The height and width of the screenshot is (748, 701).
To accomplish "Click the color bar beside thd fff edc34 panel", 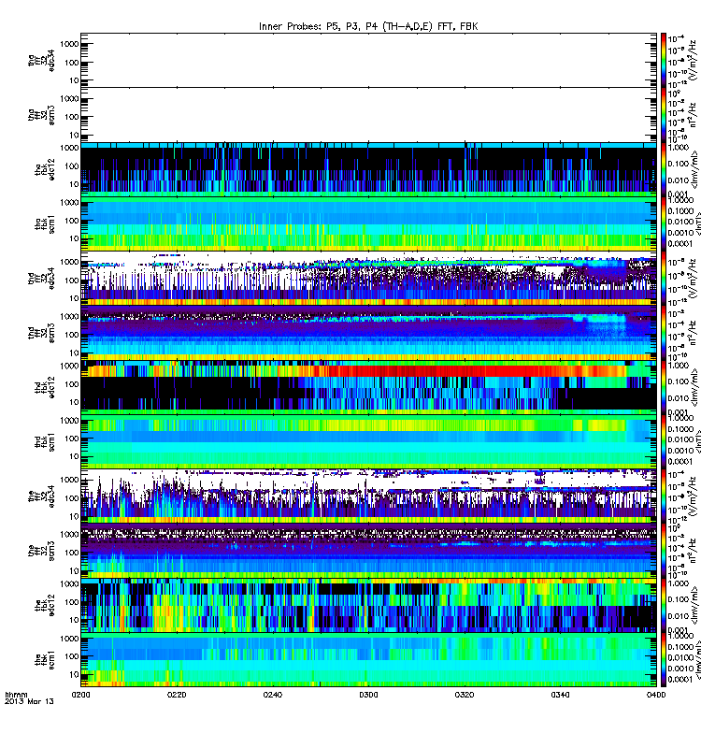I will point(664,278).
